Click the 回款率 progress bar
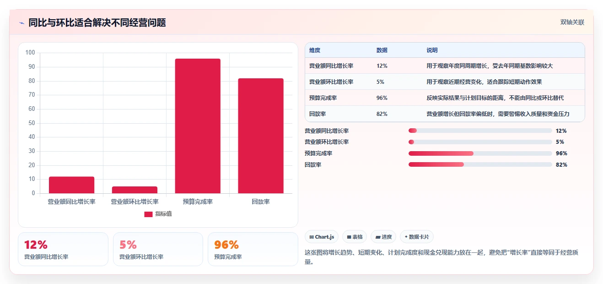 [480, 165]
